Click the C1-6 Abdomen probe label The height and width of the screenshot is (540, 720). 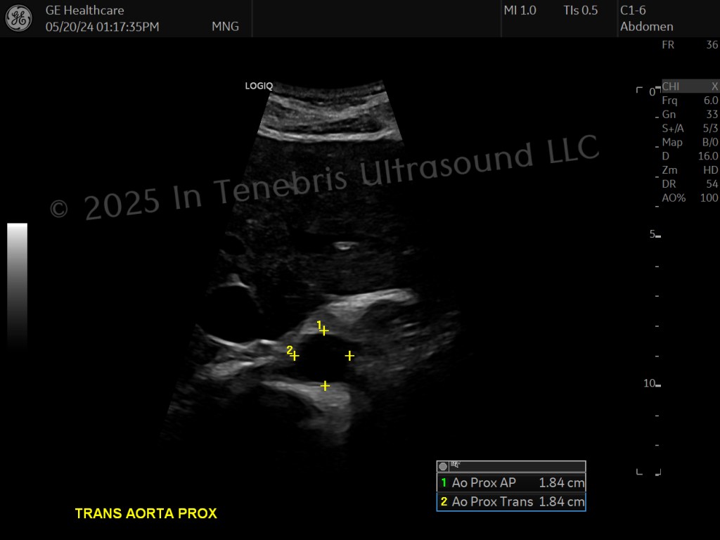click(x=647, y=18)
